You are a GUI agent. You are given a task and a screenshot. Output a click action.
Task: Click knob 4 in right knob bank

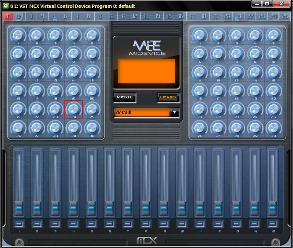255,35
